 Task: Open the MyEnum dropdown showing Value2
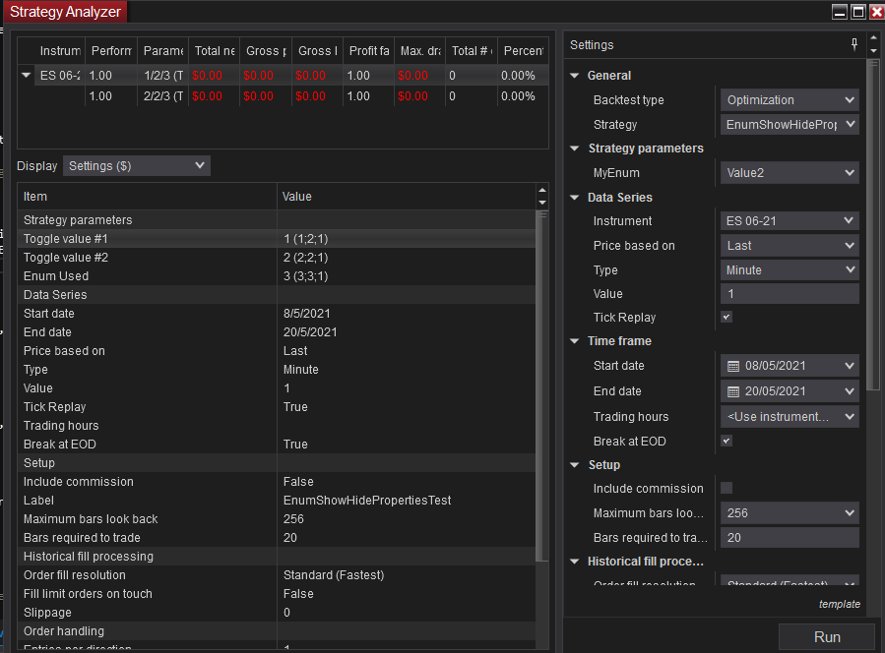pyautogui.click(x=790, y=173)
